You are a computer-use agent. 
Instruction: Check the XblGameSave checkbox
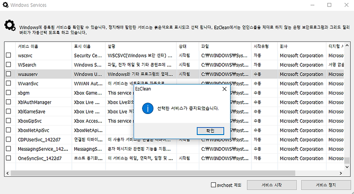click(x=8, y=111)
